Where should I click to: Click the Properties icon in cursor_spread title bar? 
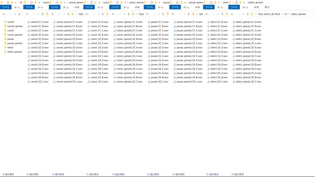pyautogui.click(x=117, y=2)
